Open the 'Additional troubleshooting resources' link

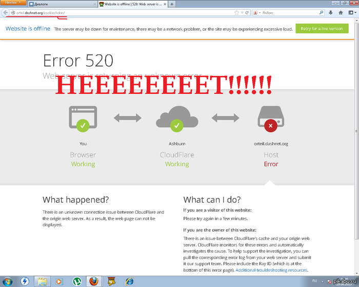[x=271, y=270]
